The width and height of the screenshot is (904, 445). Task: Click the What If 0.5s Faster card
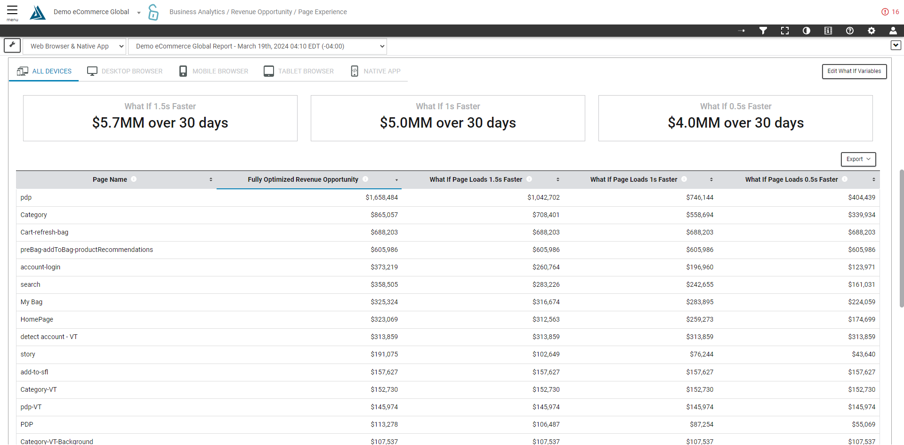coord(735,118)
